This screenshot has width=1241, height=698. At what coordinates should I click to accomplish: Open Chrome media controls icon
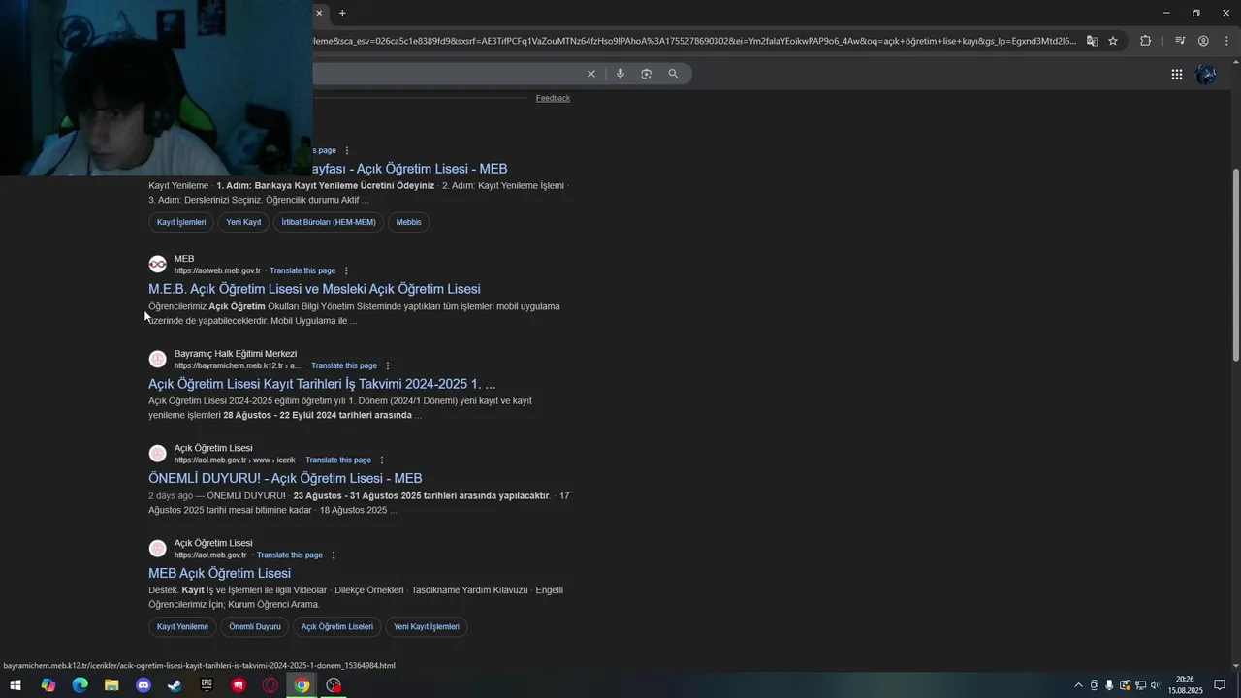point(1180,41)
